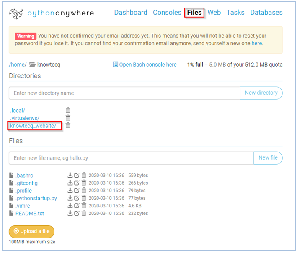Image resolution: width=297 pixels, height=253 pixels.
Task: Focus the new file name field
Action: tap(131, 158)
